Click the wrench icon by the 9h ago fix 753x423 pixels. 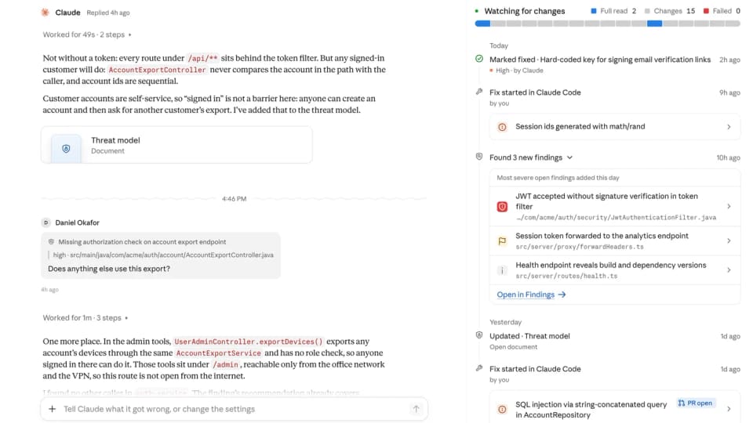[478, 92]
